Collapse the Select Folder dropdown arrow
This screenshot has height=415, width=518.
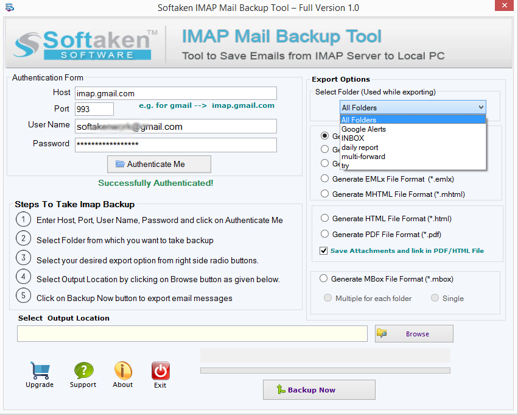coord(481,107)
